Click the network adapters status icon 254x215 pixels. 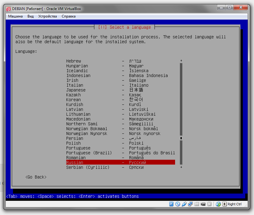(190, 204)
